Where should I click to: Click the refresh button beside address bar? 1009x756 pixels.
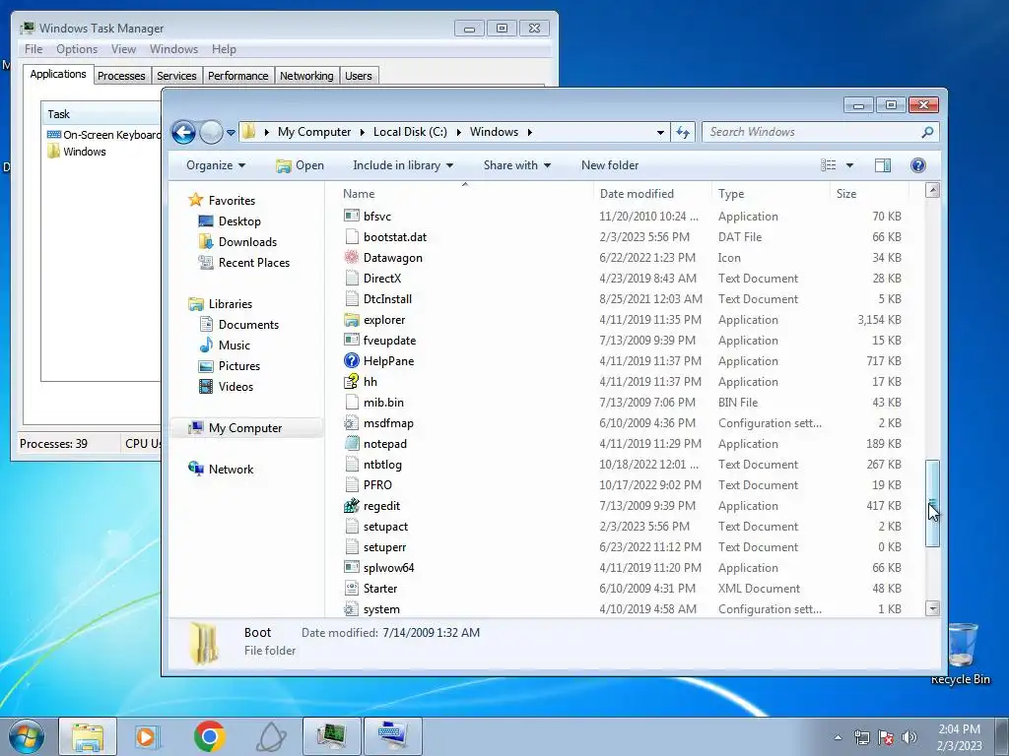(683, 133)
